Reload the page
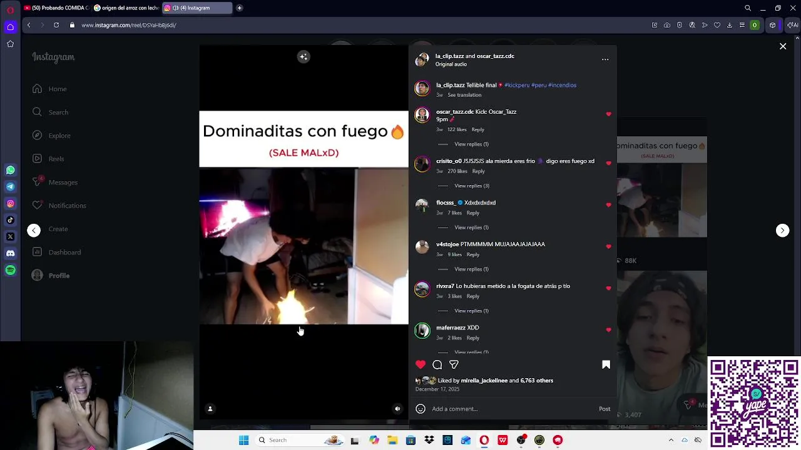The image size is (801, 450). 56,25
